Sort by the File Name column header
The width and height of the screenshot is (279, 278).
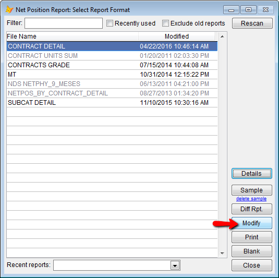(72, 37)
